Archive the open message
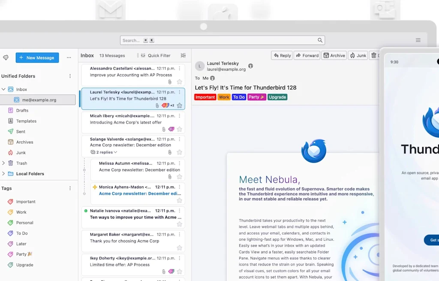 point(334,55)
